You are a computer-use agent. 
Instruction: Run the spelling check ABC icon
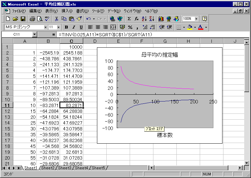(47, 19)
